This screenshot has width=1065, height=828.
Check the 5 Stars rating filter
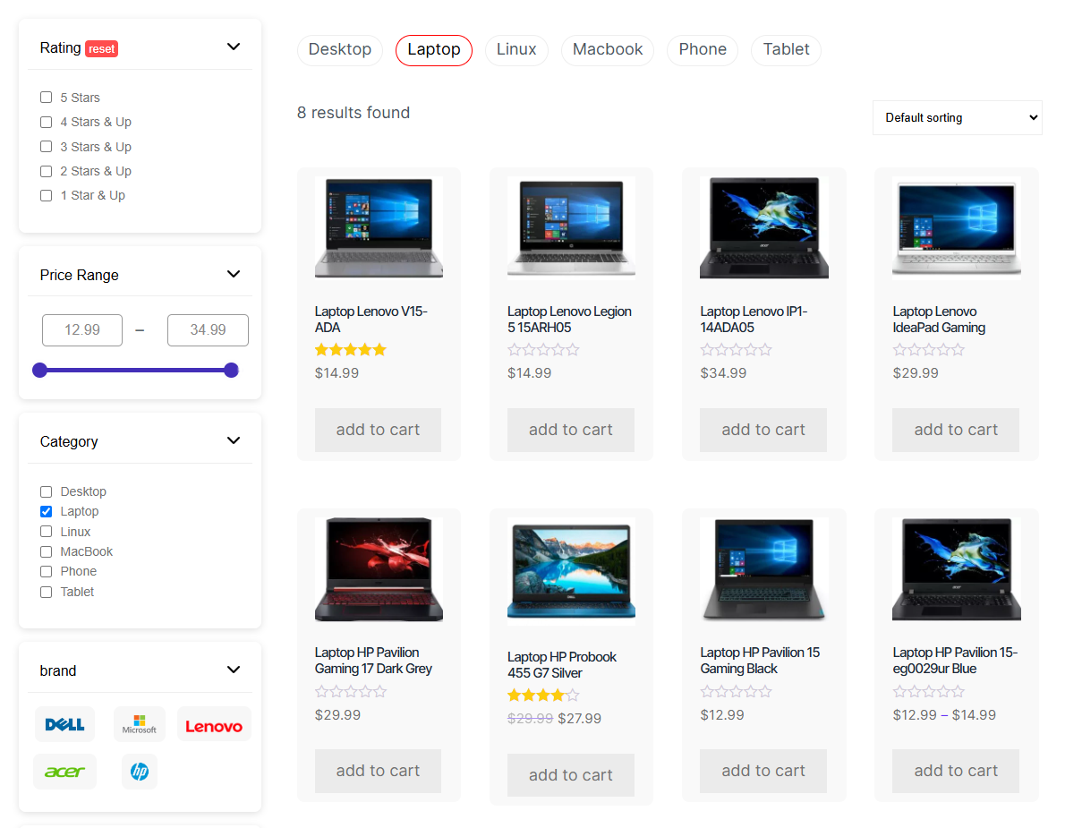click(x=47, y=98)
